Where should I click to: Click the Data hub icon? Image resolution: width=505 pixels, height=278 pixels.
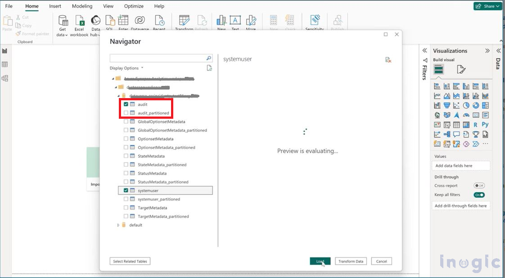point(95,21)
